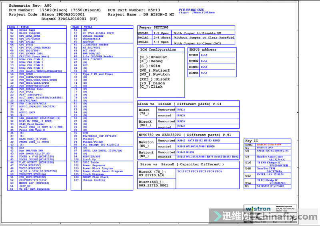
Task: Select capacitor list "TC13 TC3 UTC1 UTC3 UTC4 UTC6"
Action: click(x=200, y=171)
